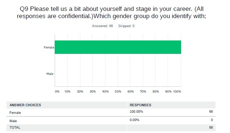Select the Male axis label
Image resolution: width=230 pixels, height=133 pixels.
coord(50,74)
